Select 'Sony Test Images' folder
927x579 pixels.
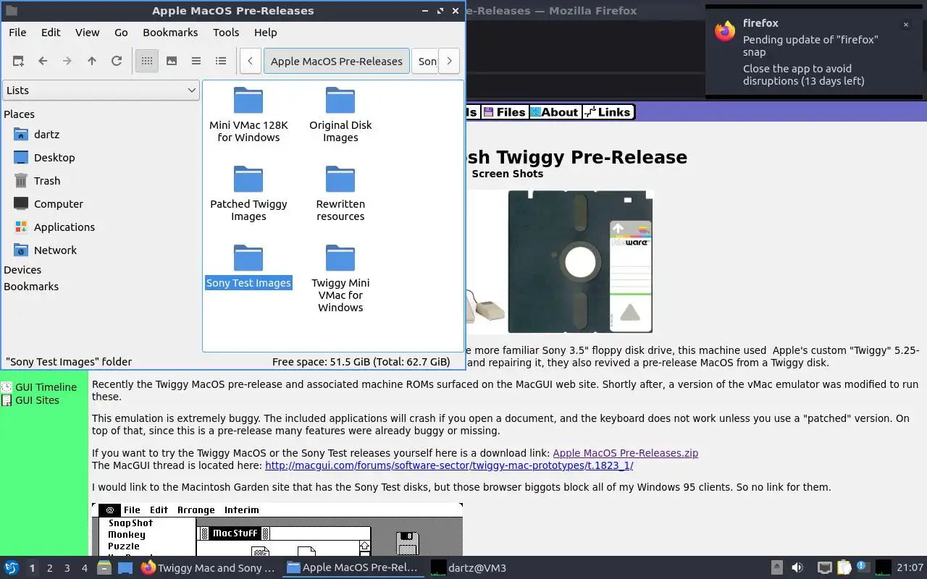pos(248,266)
